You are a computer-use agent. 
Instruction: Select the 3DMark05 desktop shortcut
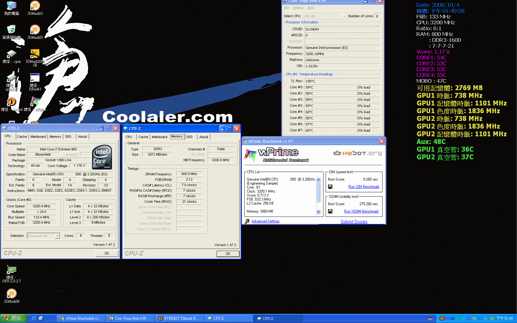coord(35,32)
